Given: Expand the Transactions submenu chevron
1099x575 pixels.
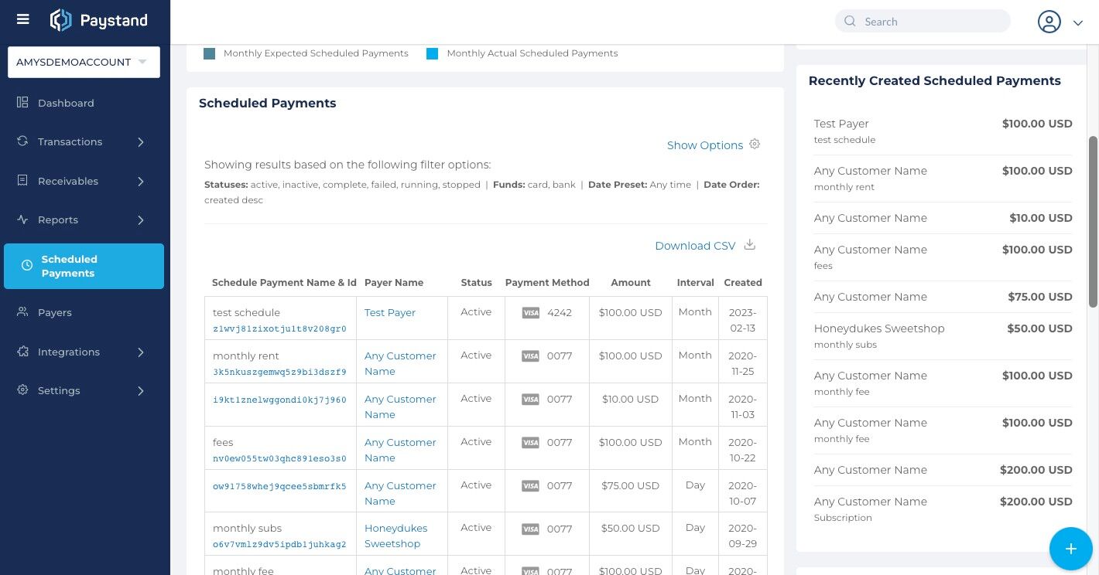Looking at the screenshot, I should tap(141, 142).
